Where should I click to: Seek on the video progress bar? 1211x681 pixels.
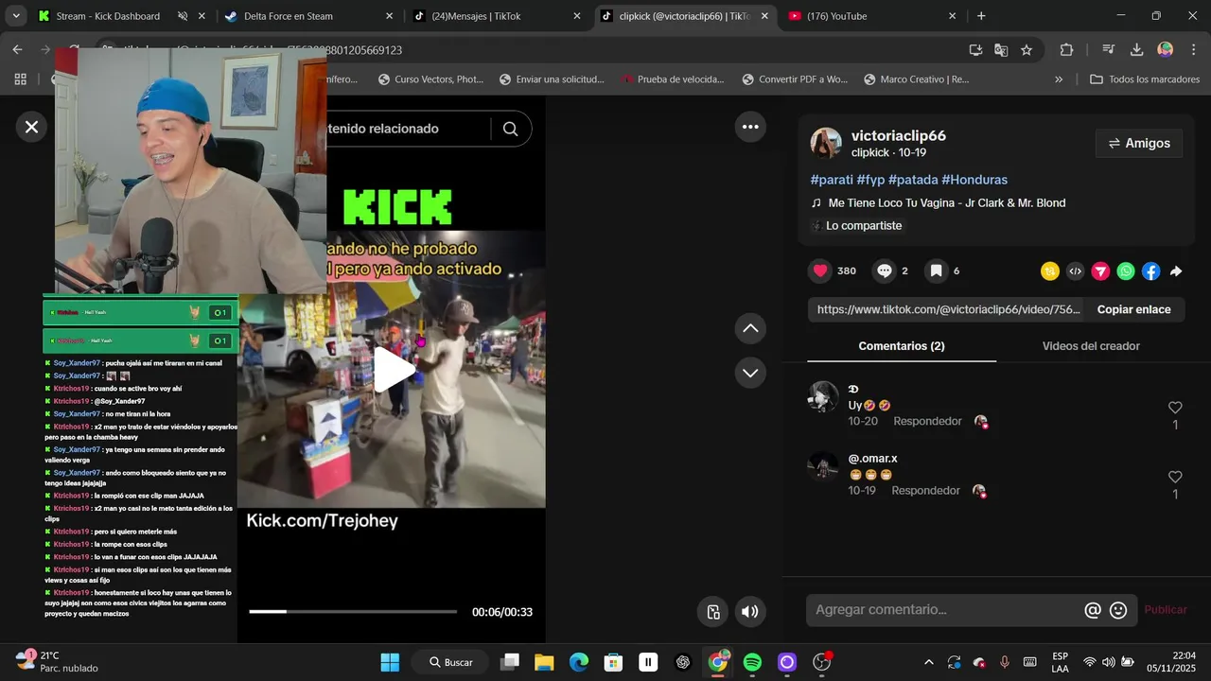click(353, 612)
